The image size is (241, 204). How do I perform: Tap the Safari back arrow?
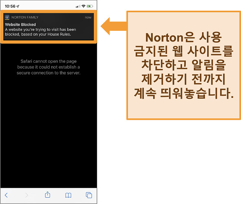coord(6,195)
